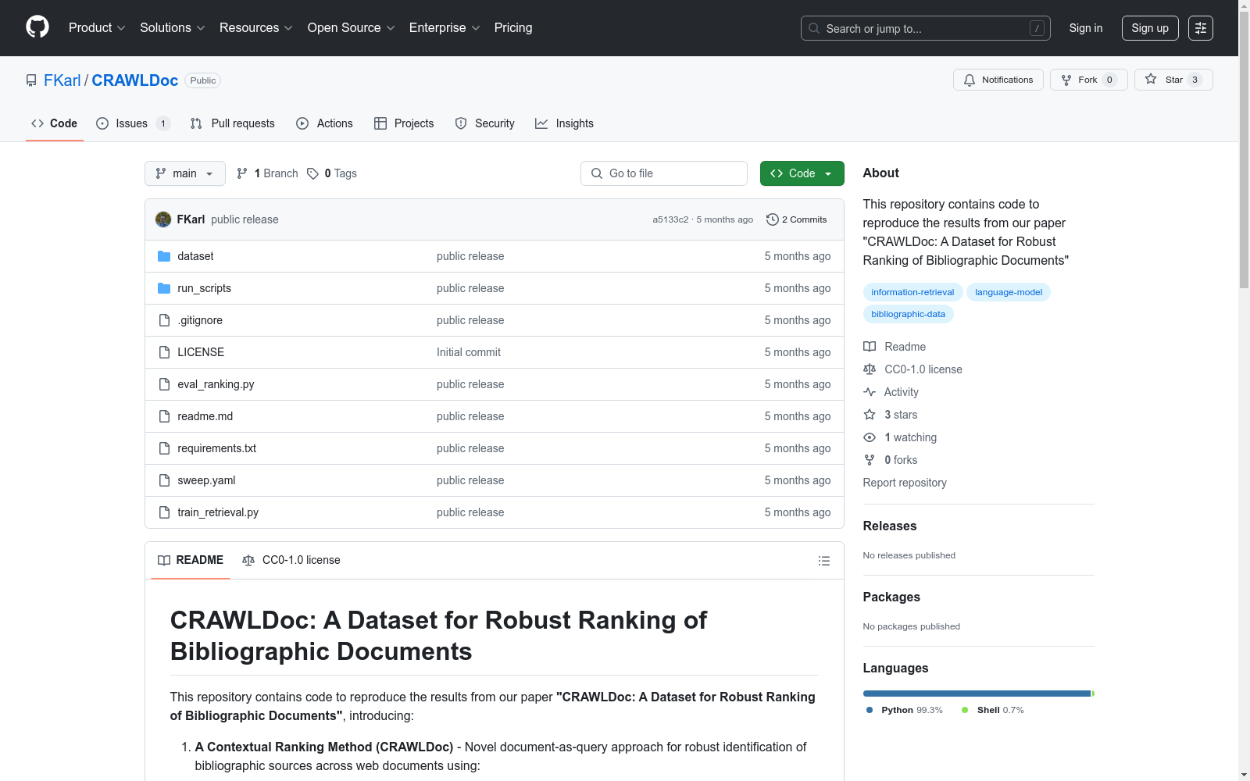Expand the Product menu
The height and width of the screenshot is (781, 1250).
(x=97, y=27)
